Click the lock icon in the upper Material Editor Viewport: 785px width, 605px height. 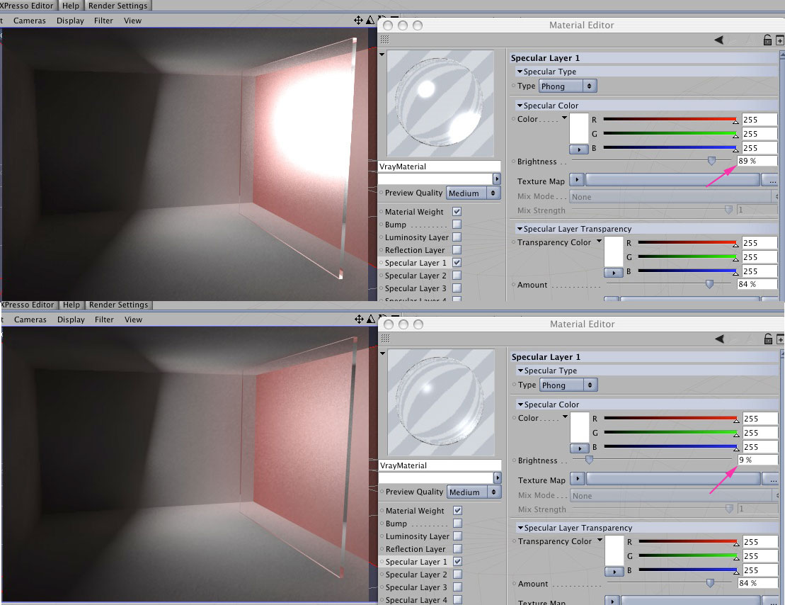767,40
